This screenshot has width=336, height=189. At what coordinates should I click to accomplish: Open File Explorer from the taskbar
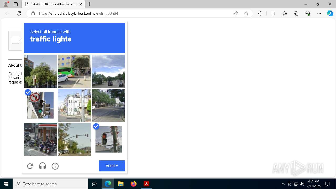coord(120,184)
